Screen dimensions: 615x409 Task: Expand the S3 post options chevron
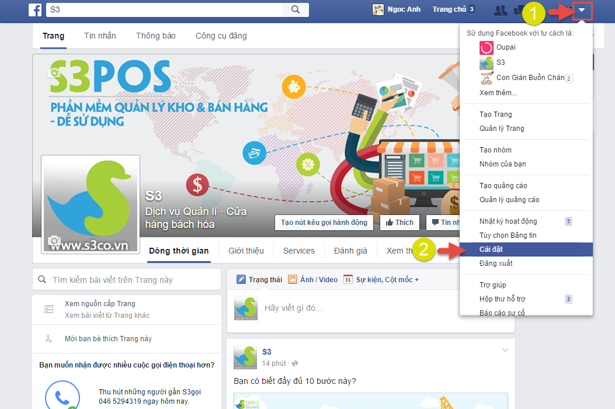505,350
